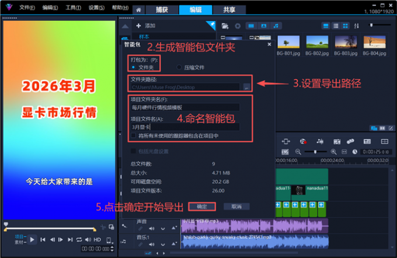Viewport: 397px width, 258px height.
Task: Split the clip with the scissors icon
Action: (x=103, y=227)
